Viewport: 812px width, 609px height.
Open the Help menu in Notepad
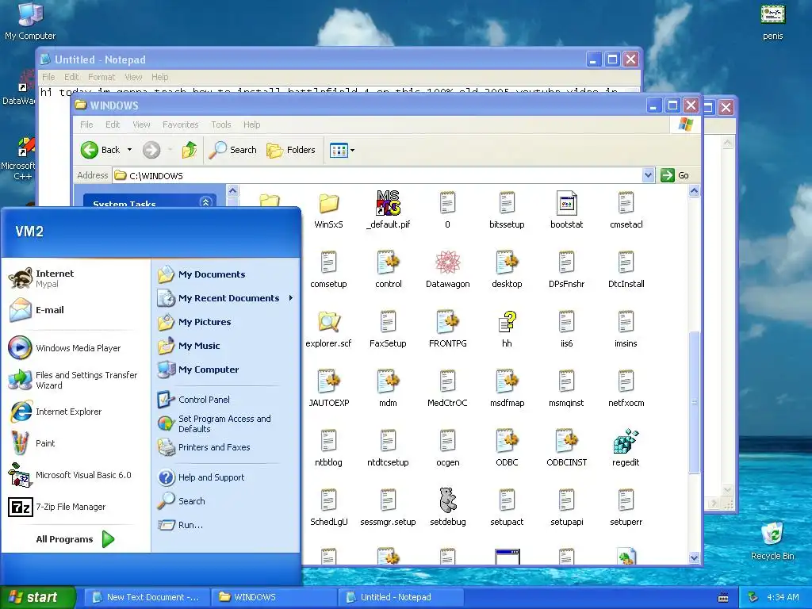click(160, 77)
